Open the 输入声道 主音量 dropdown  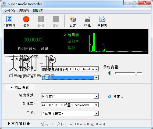(x=70, y=78)
